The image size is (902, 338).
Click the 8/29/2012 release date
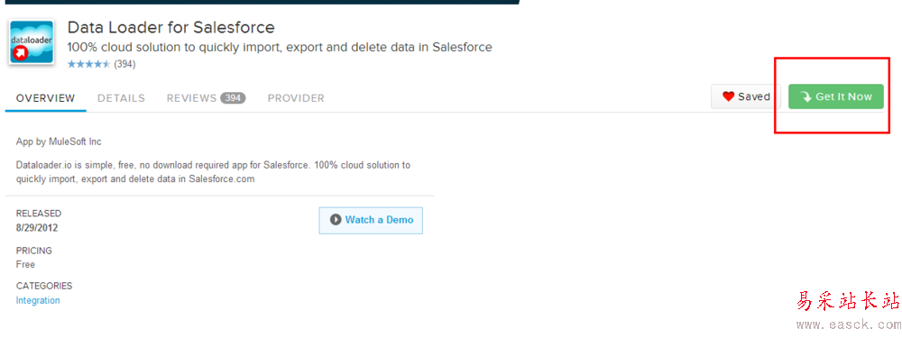point(37,228)
